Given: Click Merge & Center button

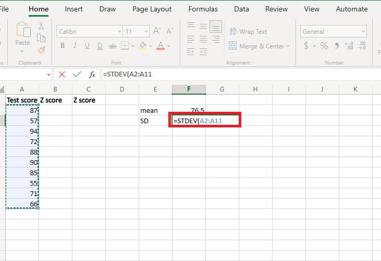Looking at the screenshot, I should [x=256, y=46].
